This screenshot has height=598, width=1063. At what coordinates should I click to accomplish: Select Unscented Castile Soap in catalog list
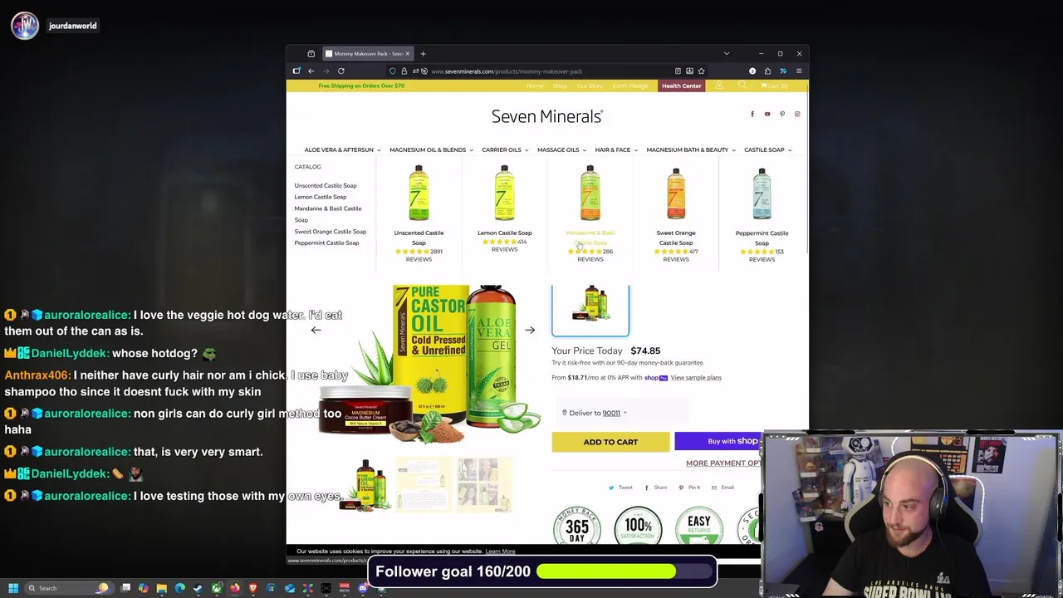pyautogui.click(x=326, y=186)
